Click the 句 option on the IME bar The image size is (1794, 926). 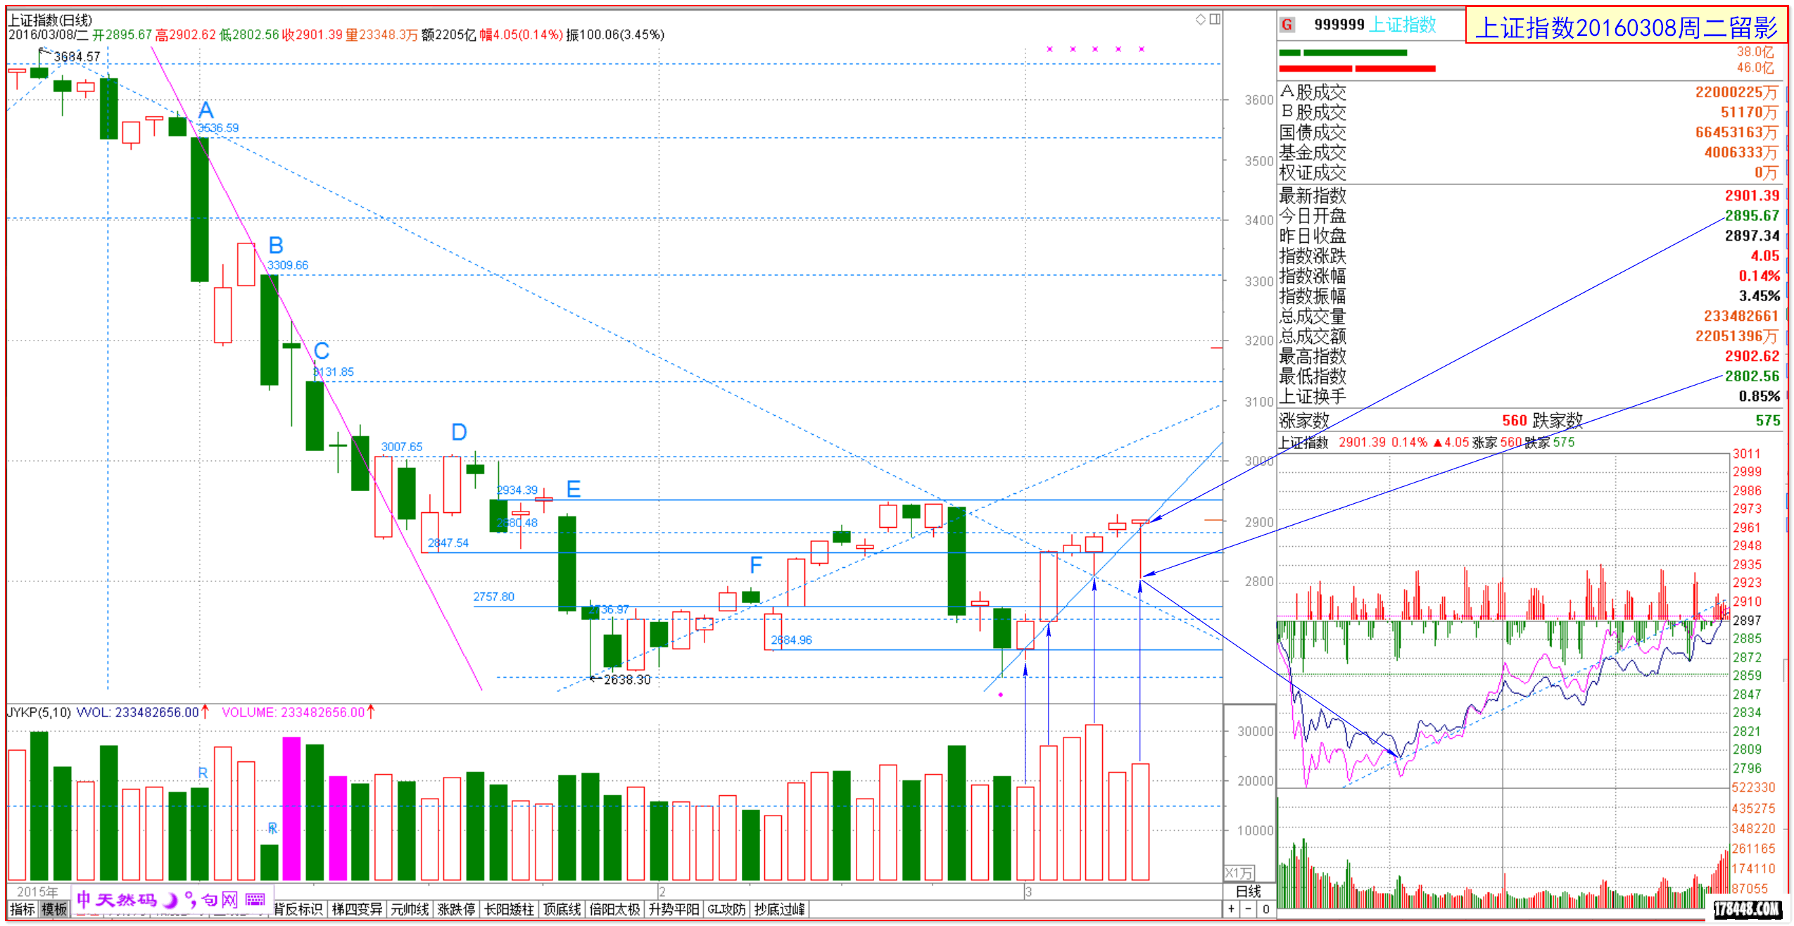209,899
